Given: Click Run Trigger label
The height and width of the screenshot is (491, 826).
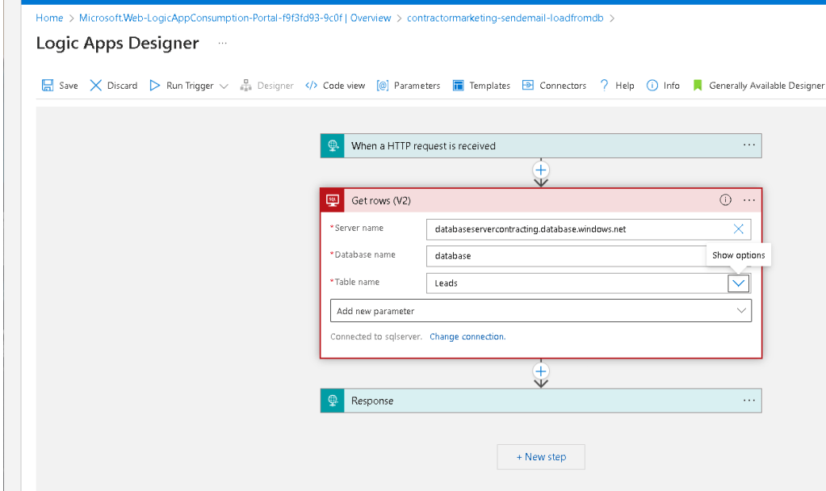Looking at the screenshot, I should 191,86.
